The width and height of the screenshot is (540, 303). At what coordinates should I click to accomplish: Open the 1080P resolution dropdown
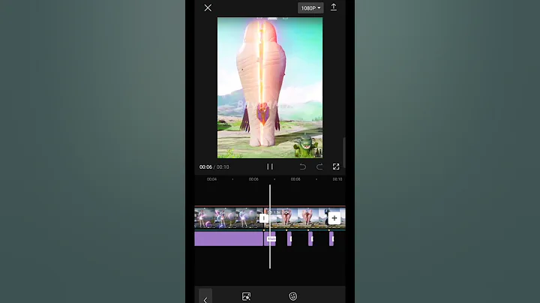pyautogui.click(x=310, y=8)
